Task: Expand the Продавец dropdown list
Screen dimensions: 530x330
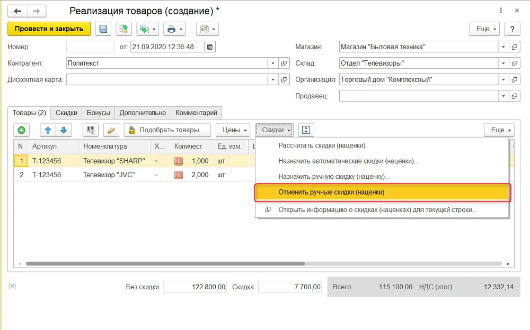Action: (503, 96)
